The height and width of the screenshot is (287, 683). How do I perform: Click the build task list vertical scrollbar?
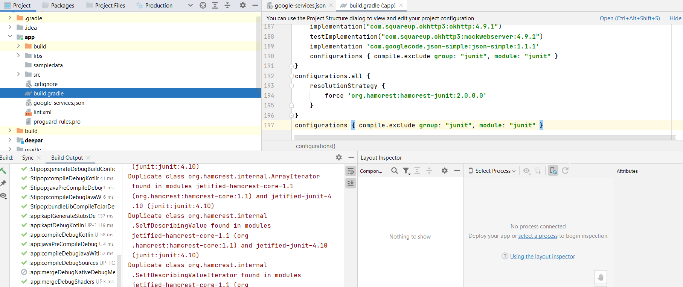(x=119, y=270)
